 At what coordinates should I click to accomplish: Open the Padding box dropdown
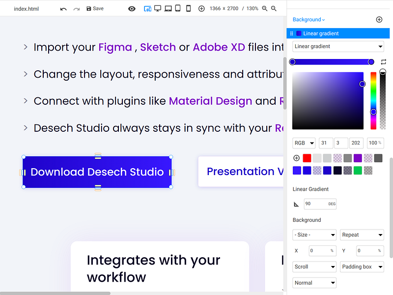pos(362,266)
